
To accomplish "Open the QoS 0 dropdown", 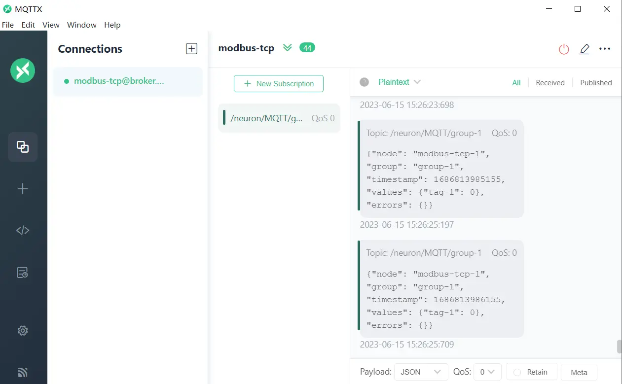I will 487,372.
